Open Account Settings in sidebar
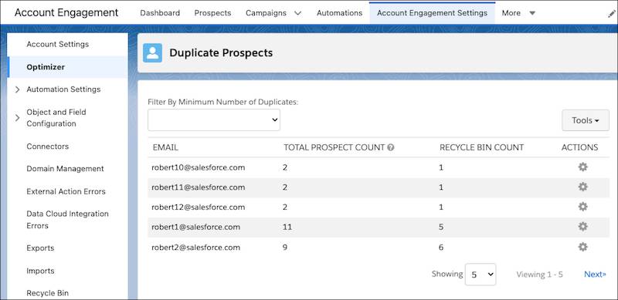The width and height of the screenshot is (618, 300). [57, 44]
